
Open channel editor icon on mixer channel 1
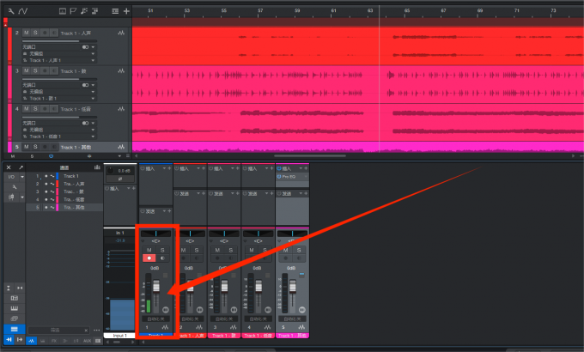pos(166,310)
